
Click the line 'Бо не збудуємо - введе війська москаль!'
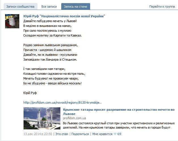[52, 83]
